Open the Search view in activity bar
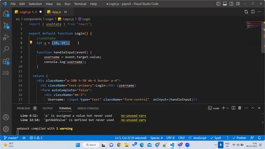Screen dimensions: 265x149 6,49
